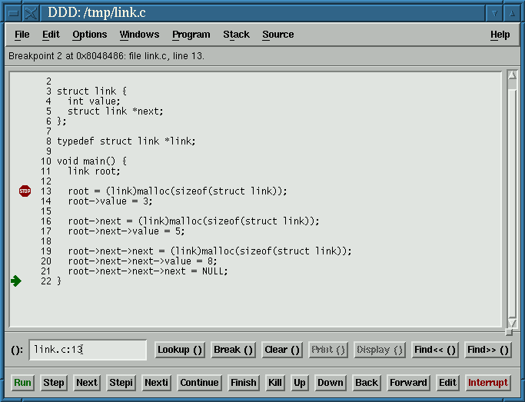Open the Help menu
This screenshot has height=402, width=525.
click(x=500, y=35)
